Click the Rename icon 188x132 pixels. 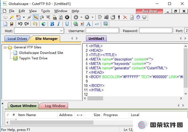(x=106, y=17)
